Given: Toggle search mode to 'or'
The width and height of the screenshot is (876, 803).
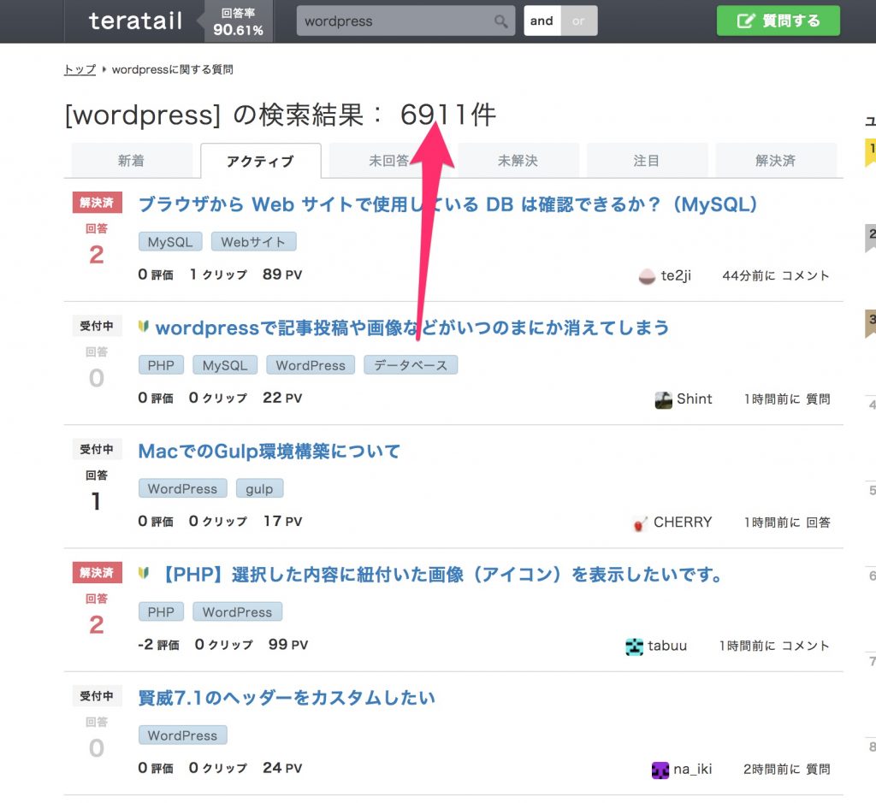Looking at the screenshot, I should pos(579,21).
